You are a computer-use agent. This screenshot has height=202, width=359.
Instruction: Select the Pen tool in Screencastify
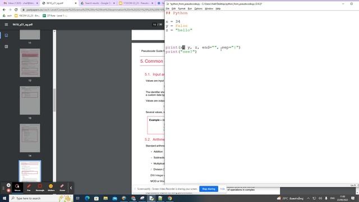coord(29,187)
